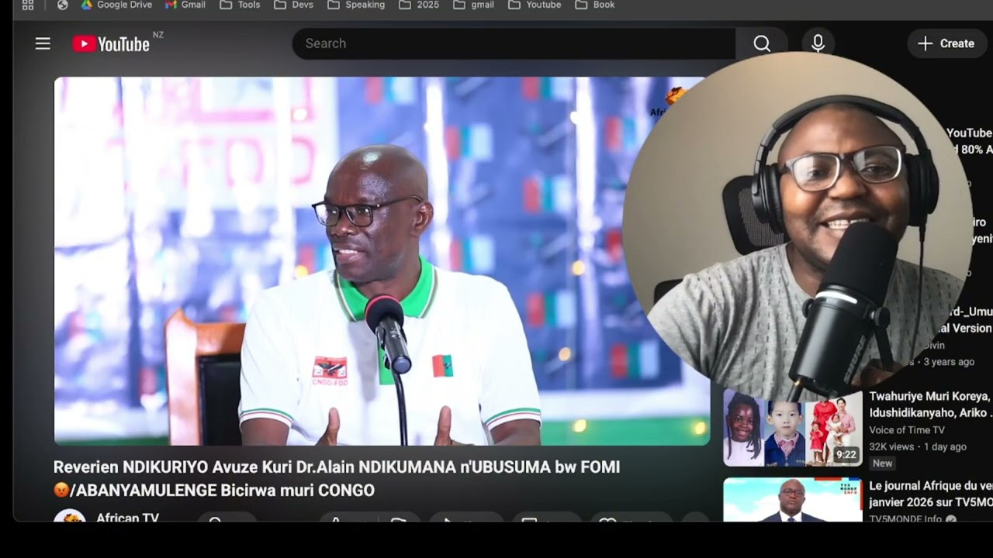The height and width of the screenshot is (558, 993).
Task: Open the African TV channel name
Action: click(x=127, y=518)
